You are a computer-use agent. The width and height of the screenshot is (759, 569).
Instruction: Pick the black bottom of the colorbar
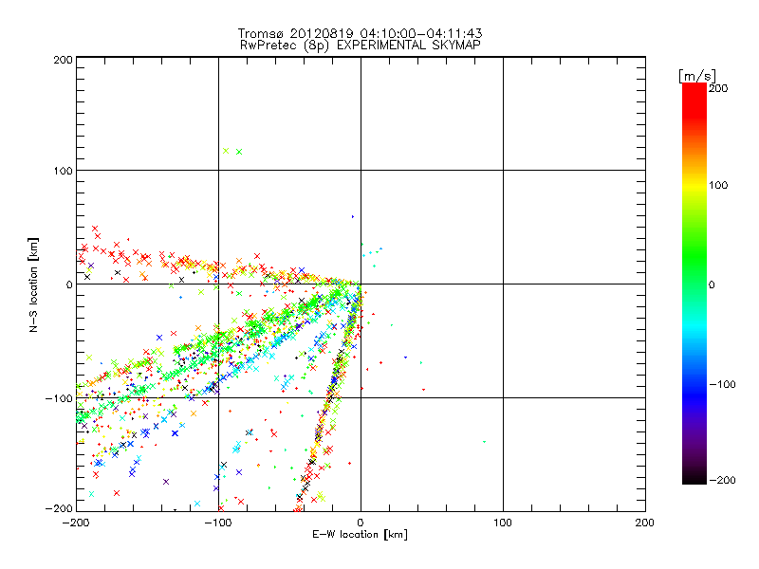coord(694,476)
